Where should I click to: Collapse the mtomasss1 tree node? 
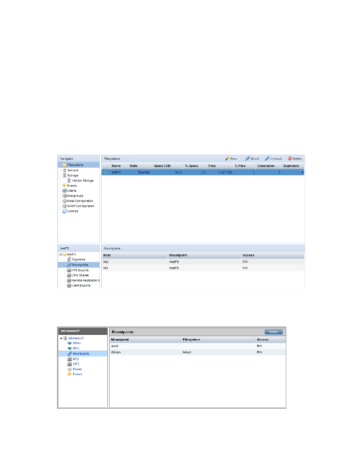click(61, 338)
